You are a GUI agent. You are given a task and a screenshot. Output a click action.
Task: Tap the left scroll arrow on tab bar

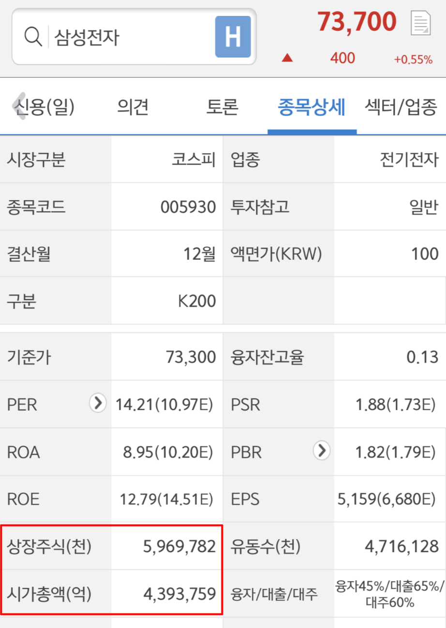(18, 107)
